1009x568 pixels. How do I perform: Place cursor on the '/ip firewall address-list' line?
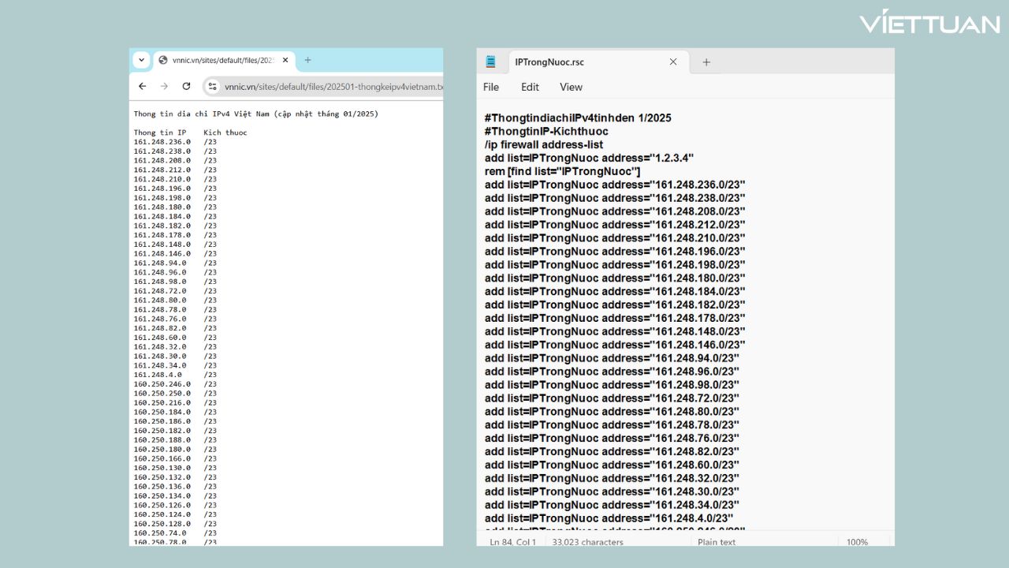click(544, 144)
